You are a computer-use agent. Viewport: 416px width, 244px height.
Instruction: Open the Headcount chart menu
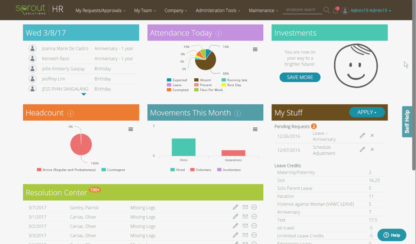130,129
